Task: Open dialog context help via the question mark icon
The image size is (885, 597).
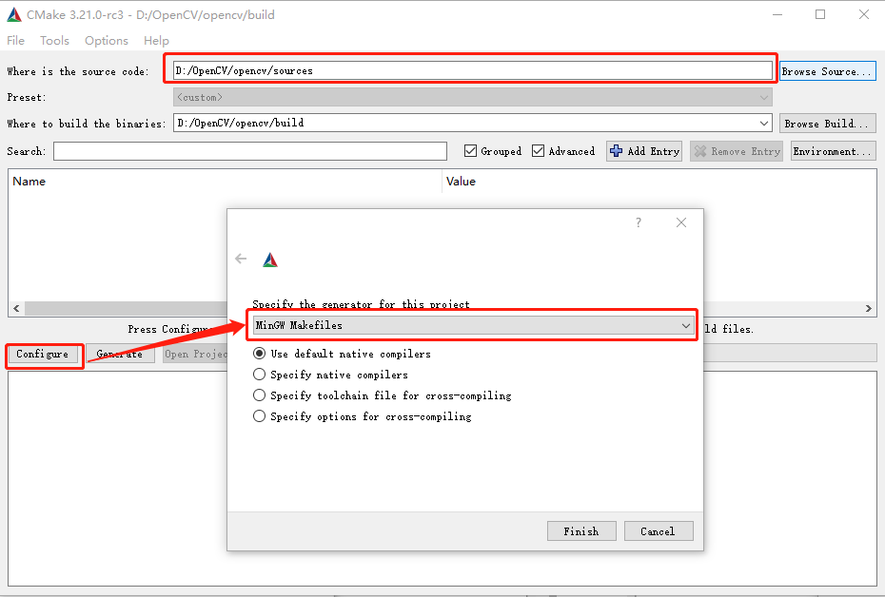Action: pyautogui.click(x=638, y=221)
